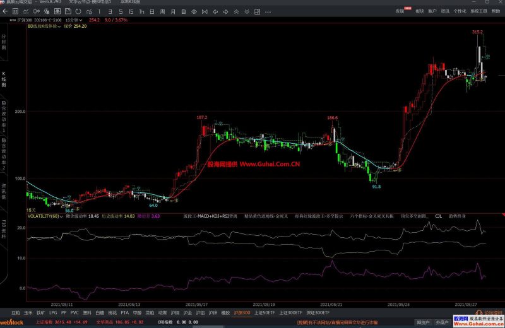Select the candlestick K-line chart icon

click(x=37, y=11)
